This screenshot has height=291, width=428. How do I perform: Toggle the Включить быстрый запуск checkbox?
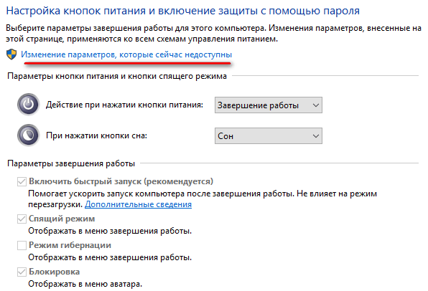[x=22, y=181]
